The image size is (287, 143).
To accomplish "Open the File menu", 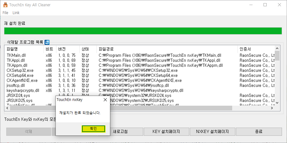I will click(x=5, y=13).
